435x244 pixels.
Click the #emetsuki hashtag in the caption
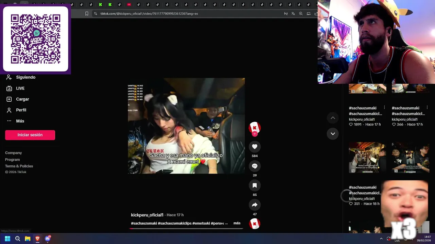click(201, 223)
